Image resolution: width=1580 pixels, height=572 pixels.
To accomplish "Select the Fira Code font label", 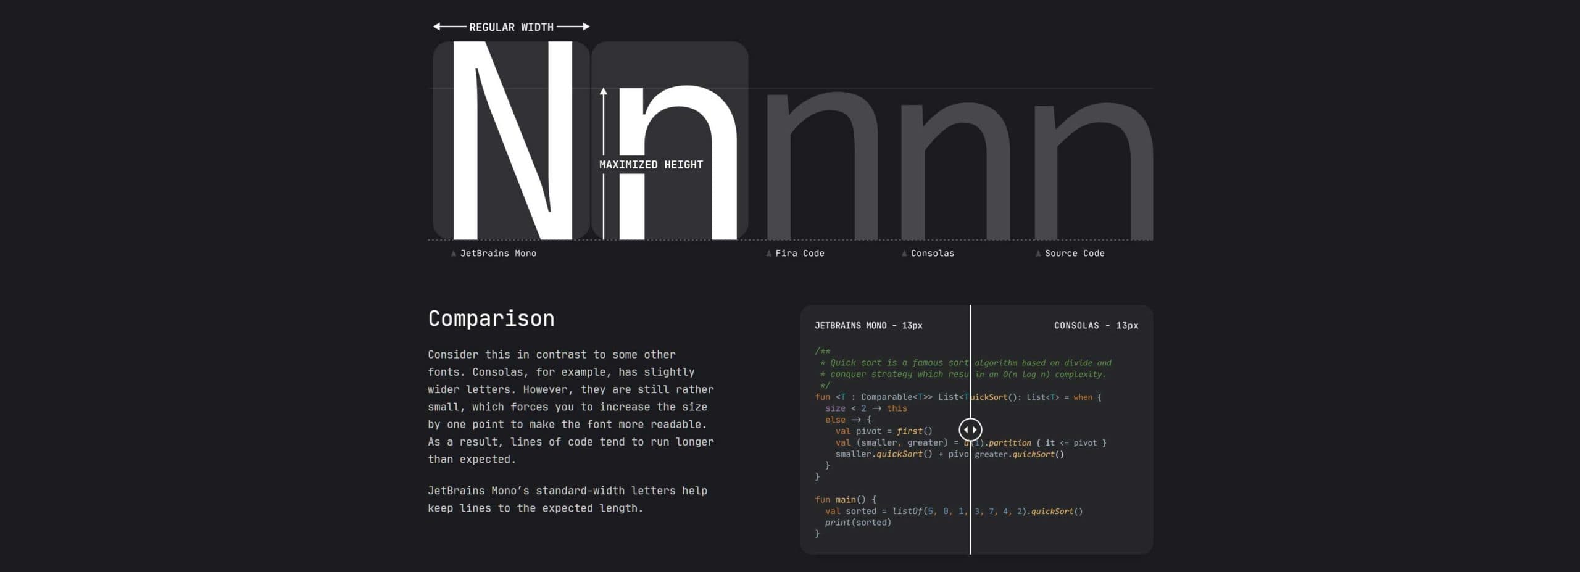I will pyautogui.click(x=800, y=254).
